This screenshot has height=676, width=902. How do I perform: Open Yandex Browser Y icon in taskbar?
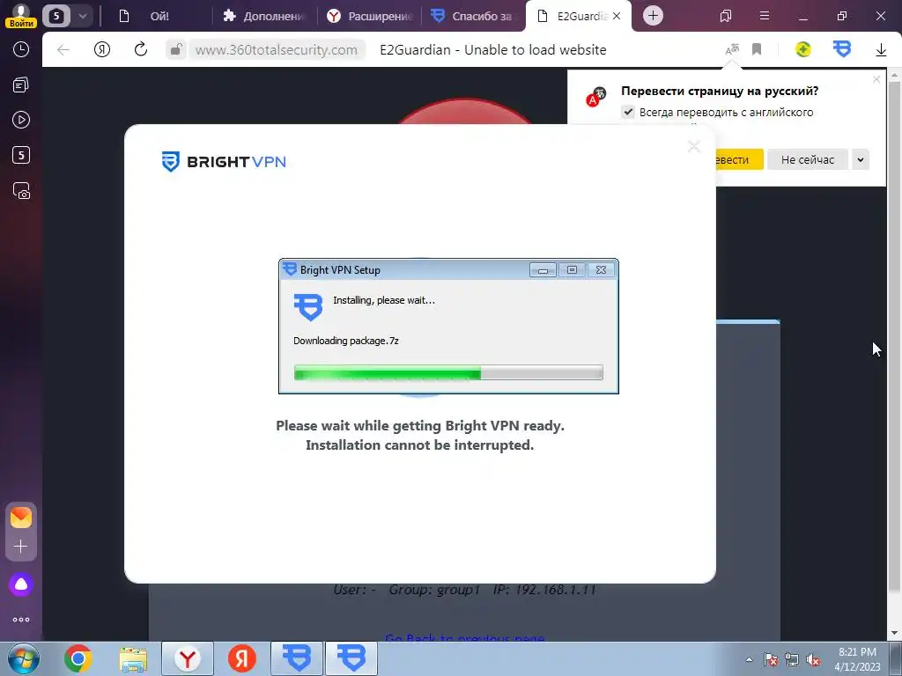point(188,658)
